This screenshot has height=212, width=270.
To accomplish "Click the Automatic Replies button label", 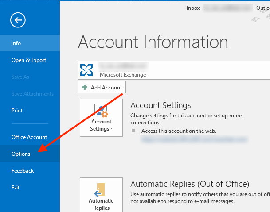I will click(101, 204).
